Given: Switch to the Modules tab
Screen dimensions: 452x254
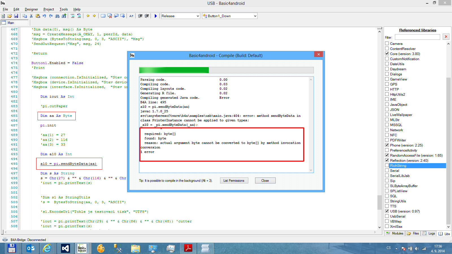Looking at the screenshot, I should (x=395, y=233).
